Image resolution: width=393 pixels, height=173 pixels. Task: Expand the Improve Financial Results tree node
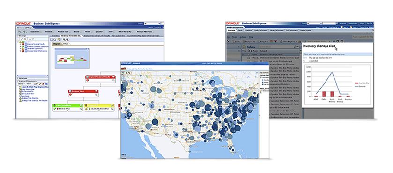pos(20,44)
